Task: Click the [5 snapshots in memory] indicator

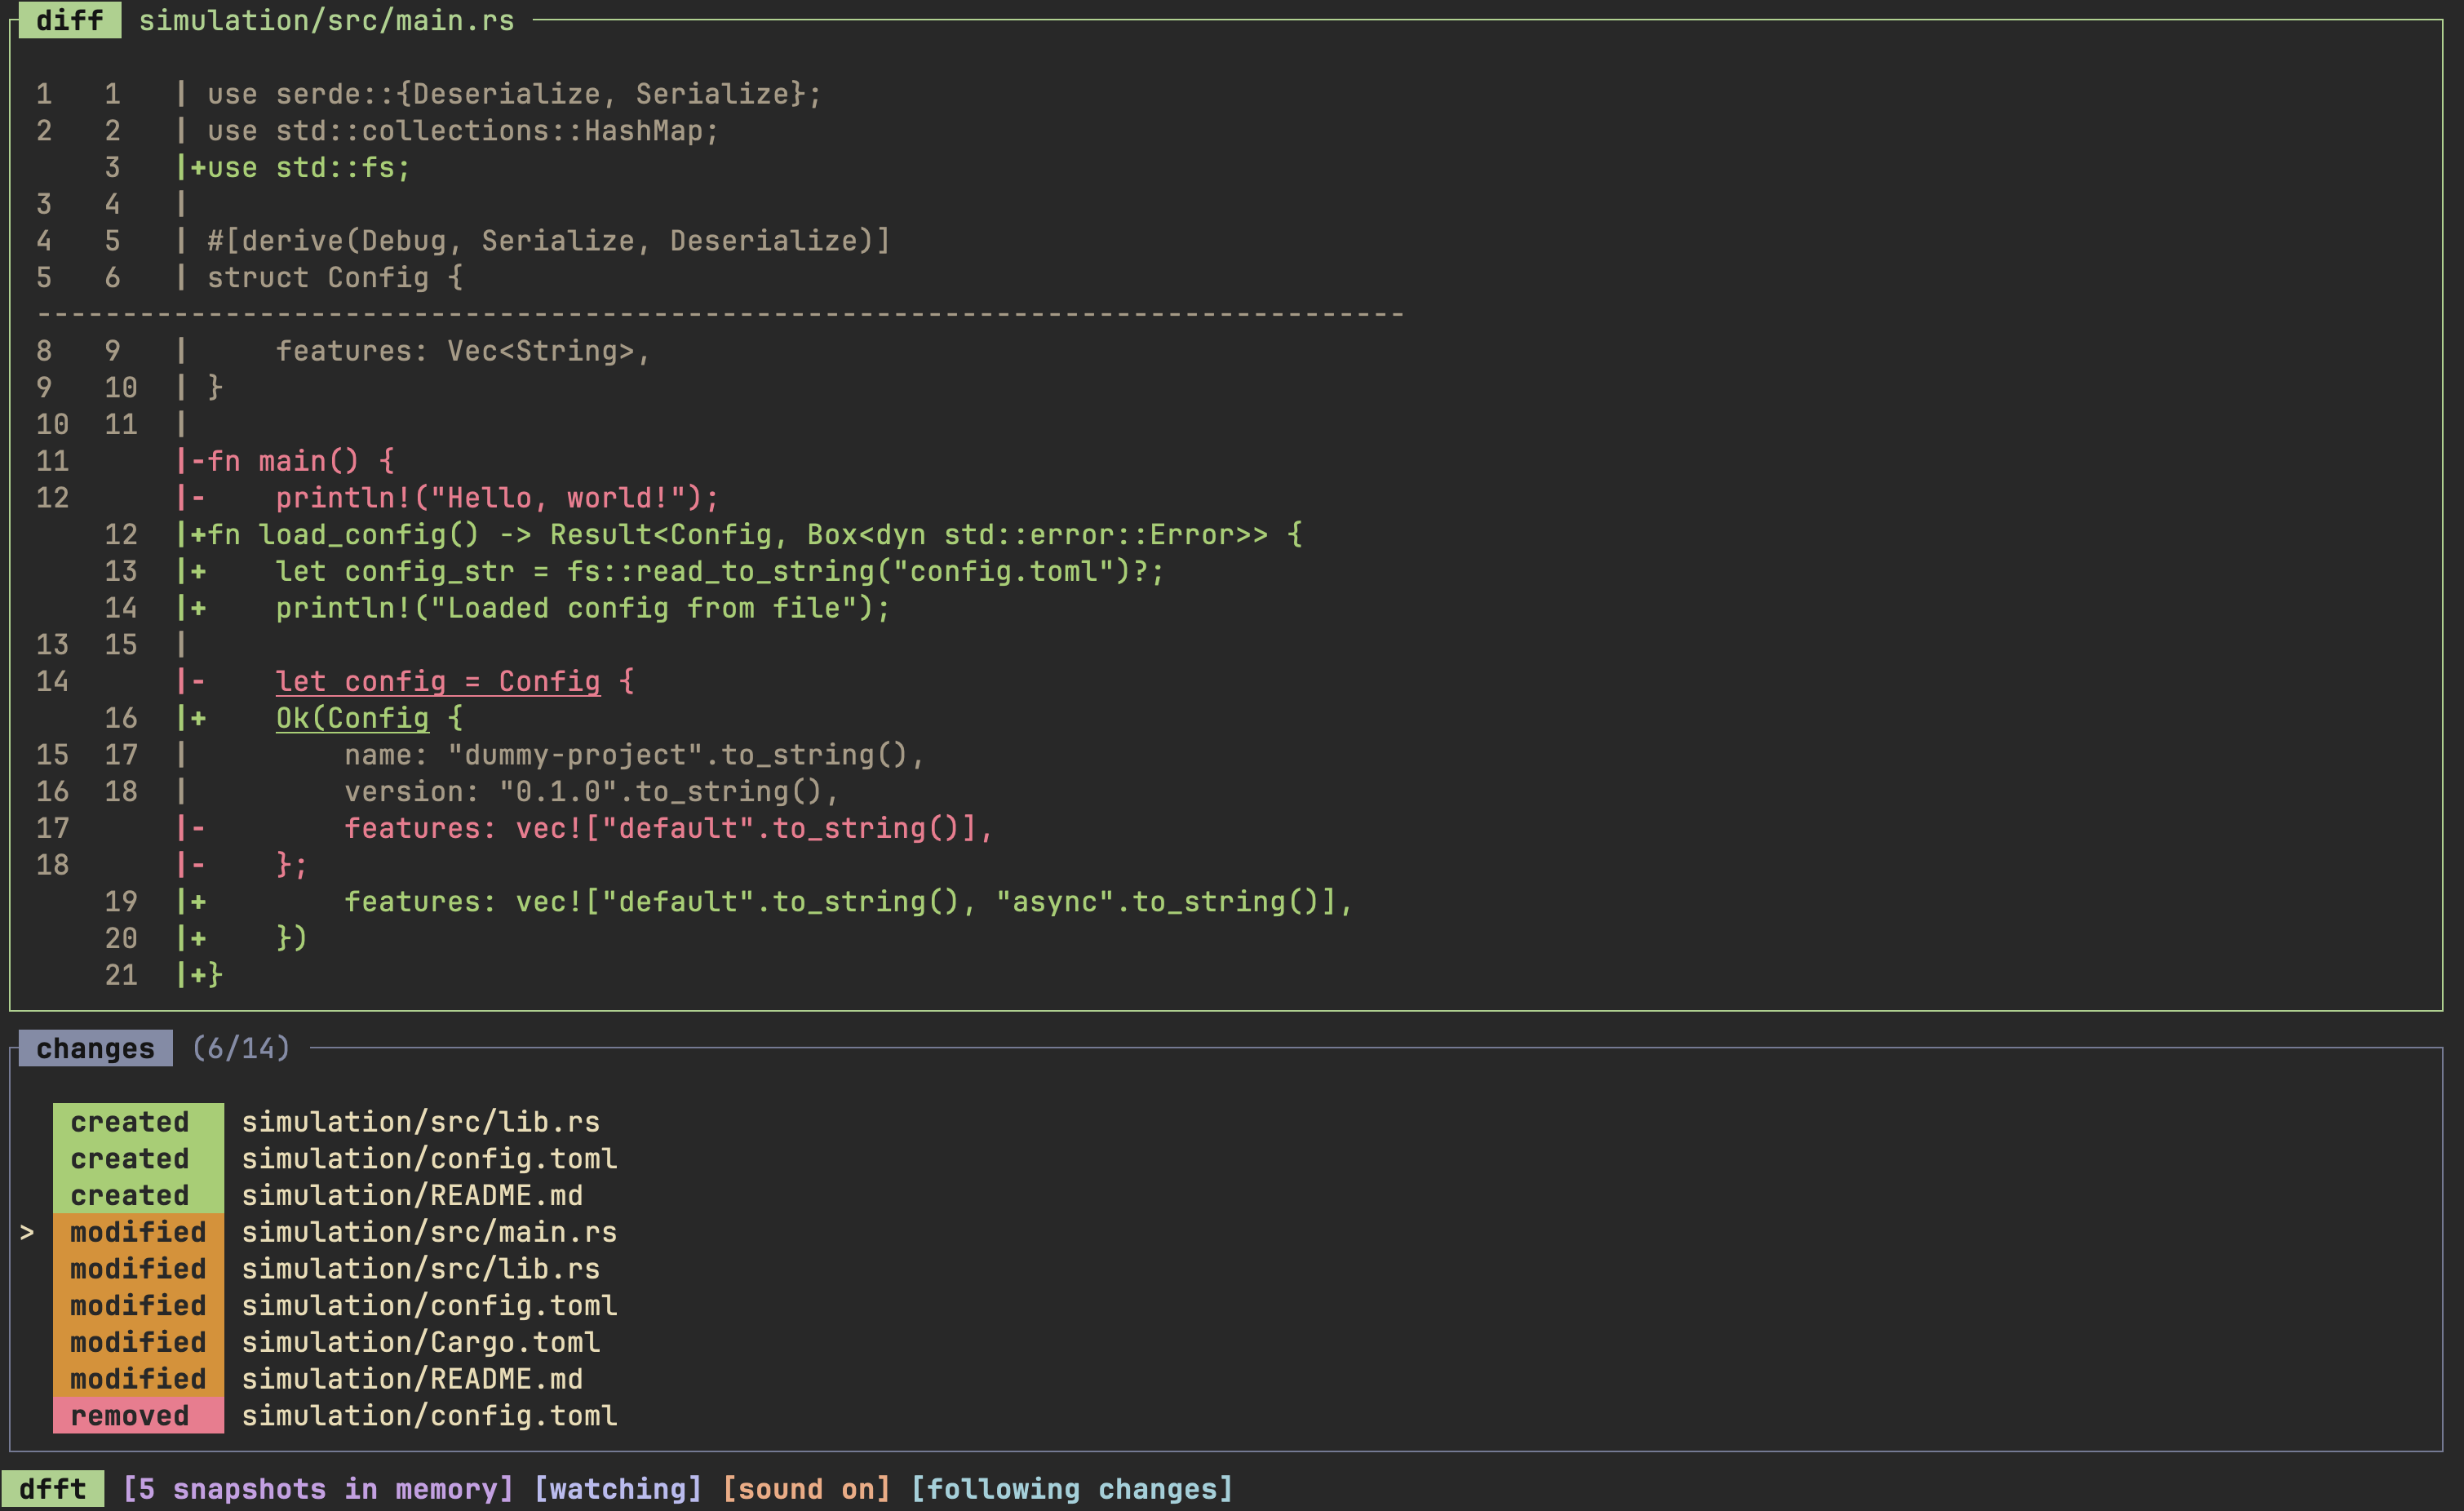Action: [x=318, y=1488]
